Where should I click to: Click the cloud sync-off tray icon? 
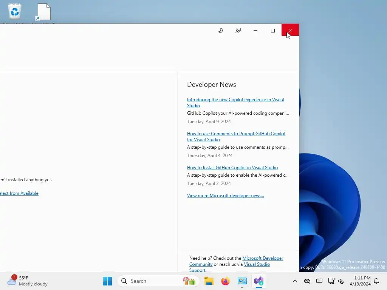point(307,281)
